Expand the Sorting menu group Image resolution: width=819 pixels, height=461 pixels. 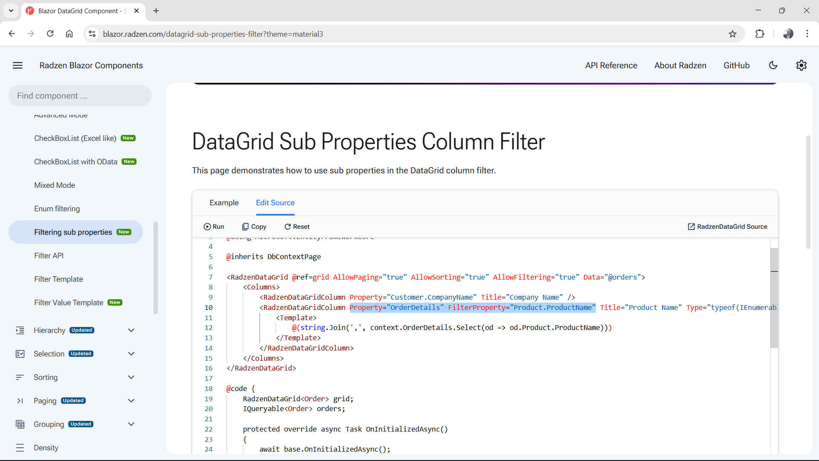(131, 377)
